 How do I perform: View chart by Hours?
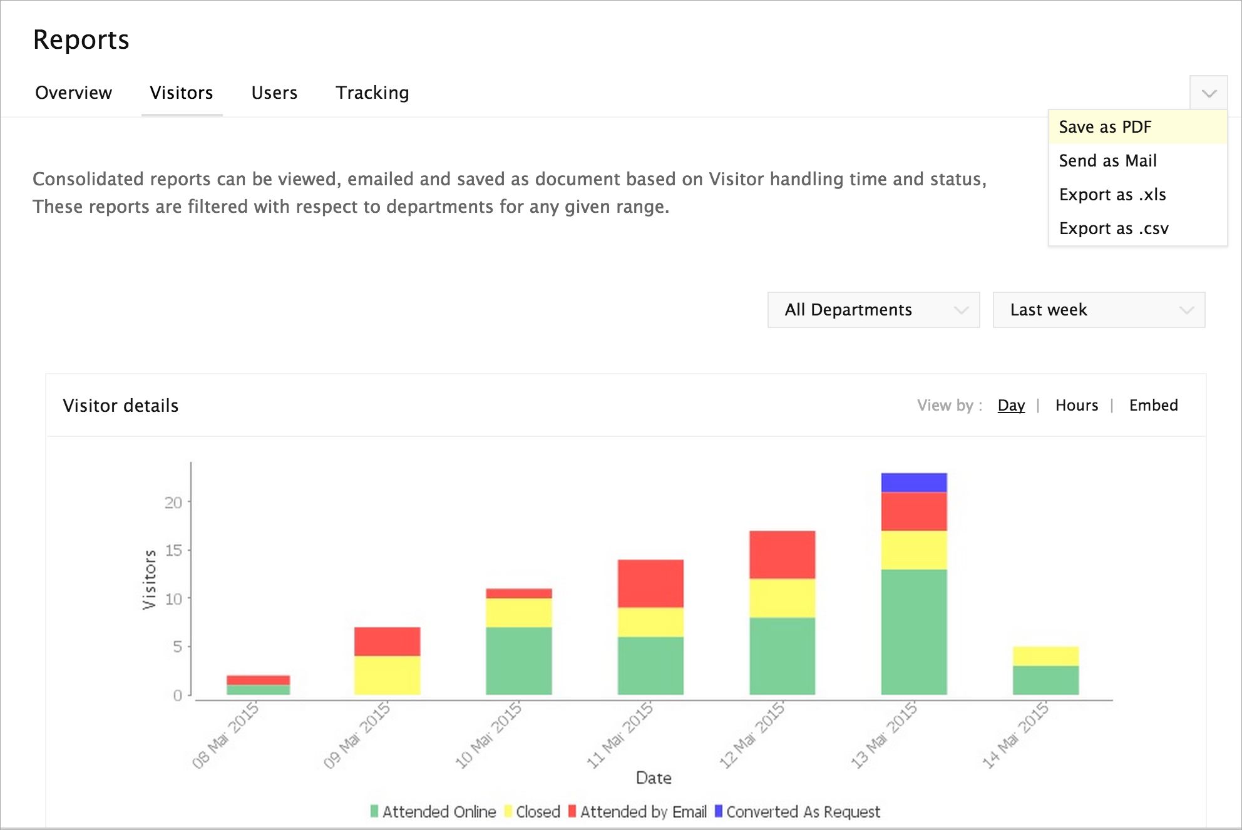(1076, 406)
